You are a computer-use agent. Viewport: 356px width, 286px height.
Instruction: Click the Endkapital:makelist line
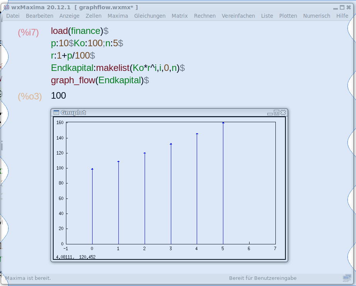coord(118,68)
